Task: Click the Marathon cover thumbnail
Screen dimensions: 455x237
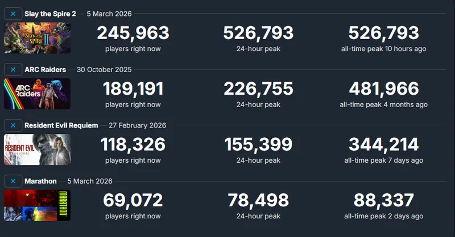Action: [37, 205]
